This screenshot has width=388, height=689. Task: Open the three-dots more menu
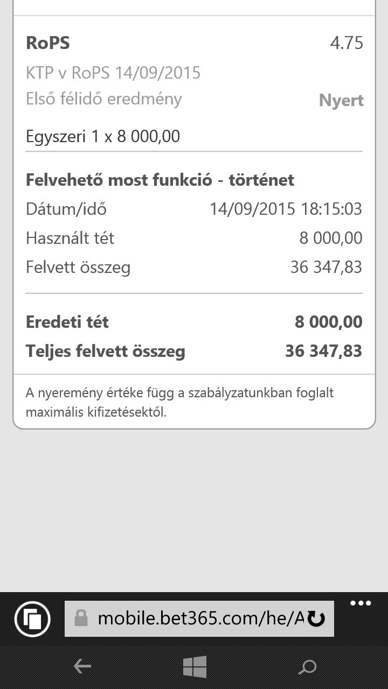[361, 603]
